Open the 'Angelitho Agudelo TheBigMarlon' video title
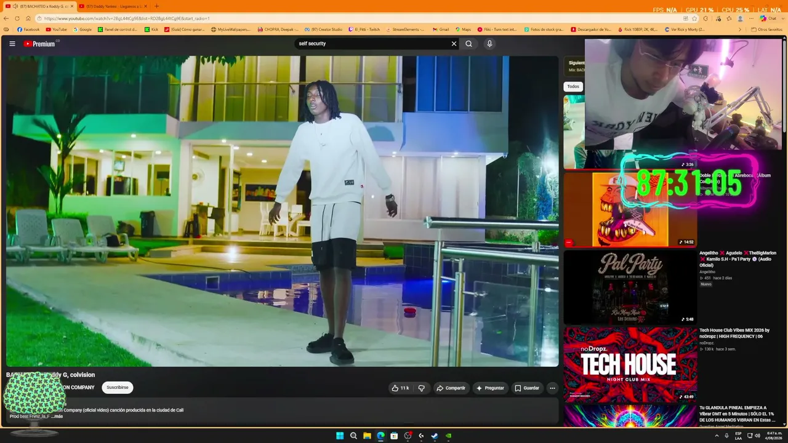Viewport: 788px width, 443px height. [738, 259]
